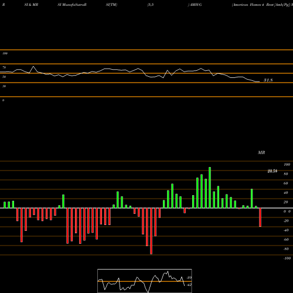Click the longest red MR bar

point(151,231)
